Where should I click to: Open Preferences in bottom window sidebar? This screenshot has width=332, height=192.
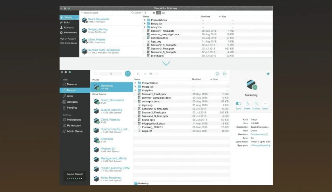[75, 120]
